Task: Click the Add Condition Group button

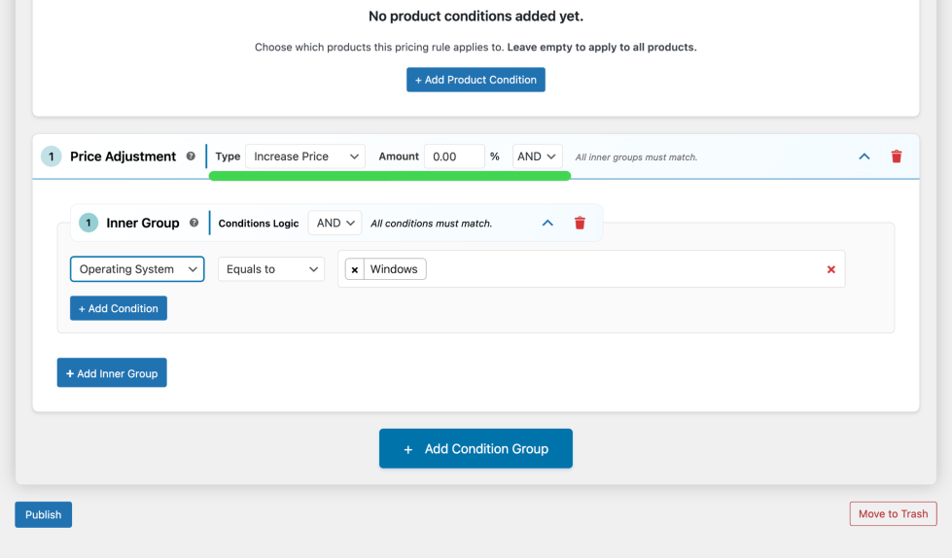Action: (476, 449)
